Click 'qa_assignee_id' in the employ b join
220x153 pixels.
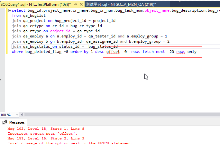(102, 41)
